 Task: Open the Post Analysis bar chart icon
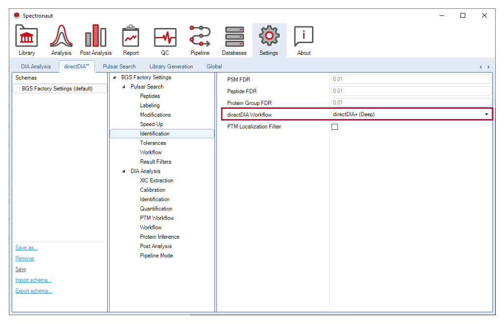[96, 36]
